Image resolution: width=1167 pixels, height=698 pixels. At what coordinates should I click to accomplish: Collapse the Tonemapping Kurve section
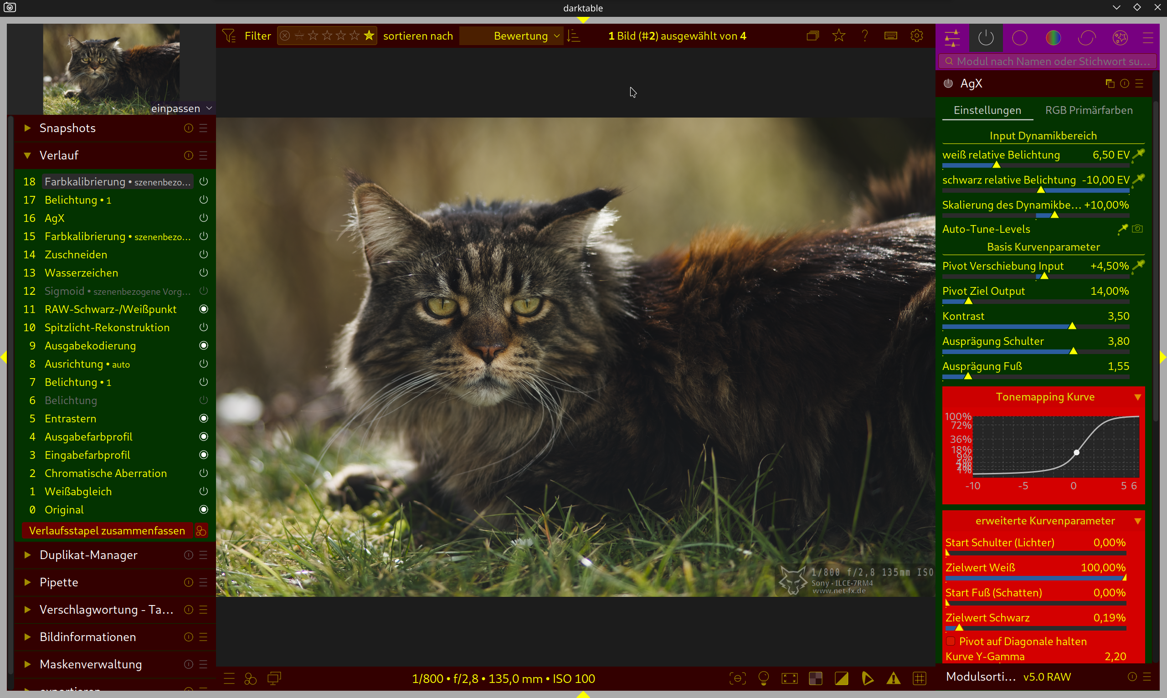click(1137, 397)
